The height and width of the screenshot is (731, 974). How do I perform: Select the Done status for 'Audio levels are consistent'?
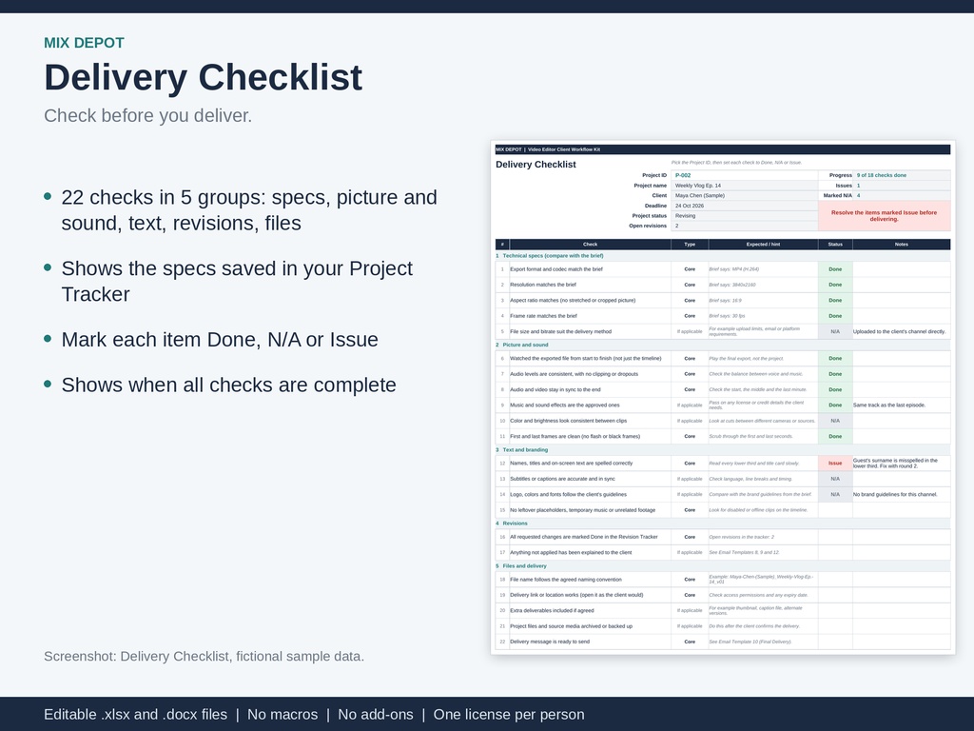click(x=835, y=374)
